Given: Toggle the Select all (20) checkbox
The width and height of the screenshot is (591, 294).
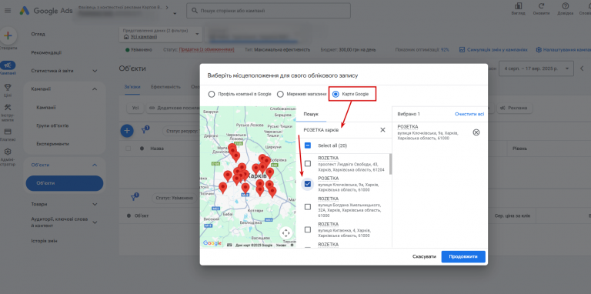Looking at the screenshot, I should pos(308,145).
